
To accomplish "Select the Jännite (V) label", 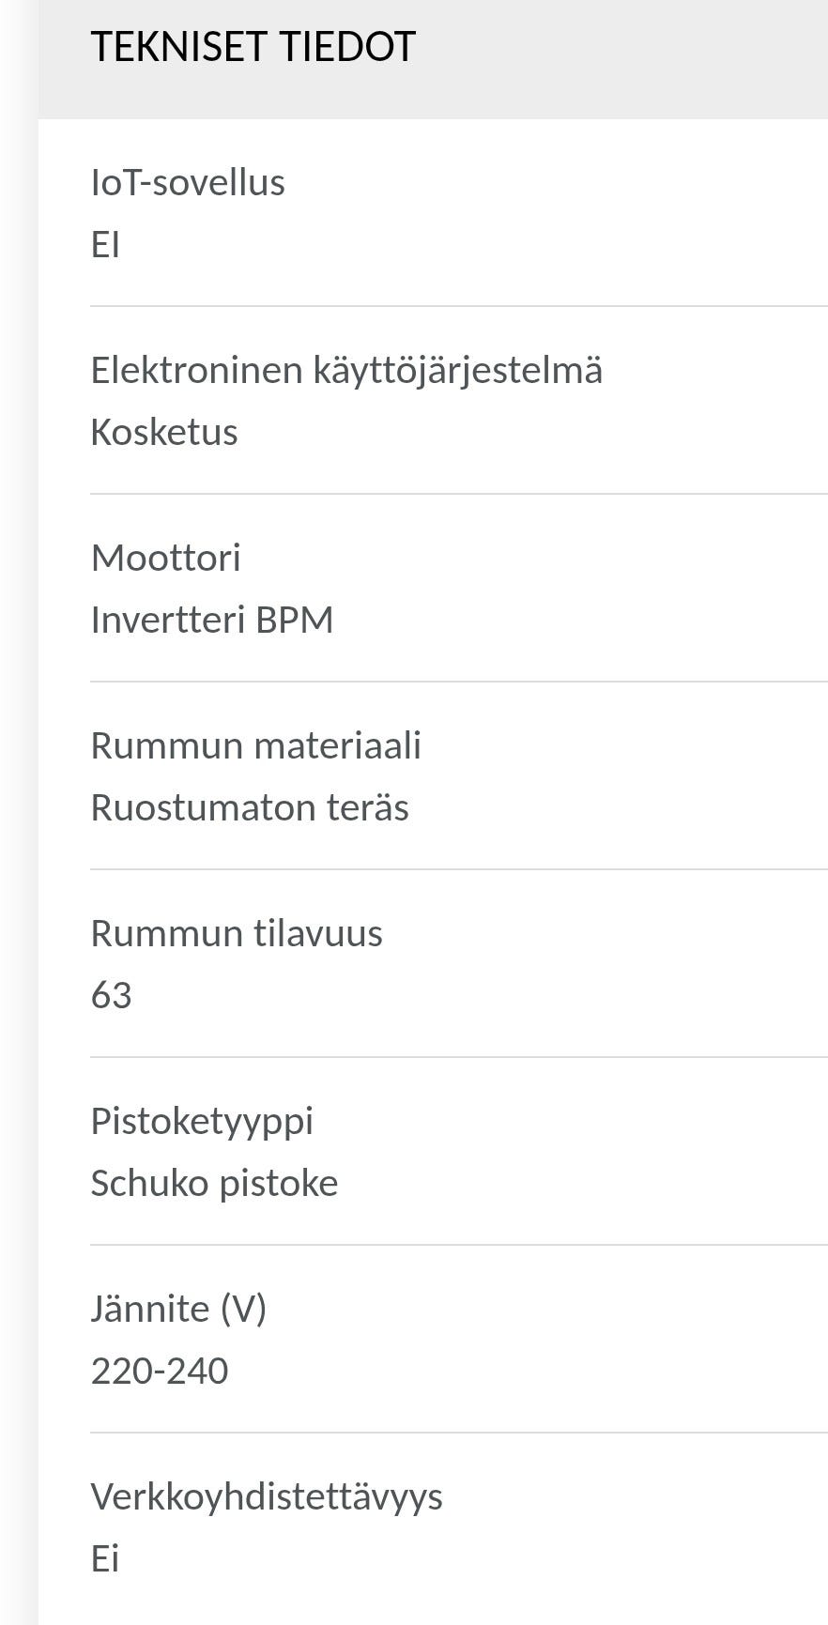I will coord(178,1309).
